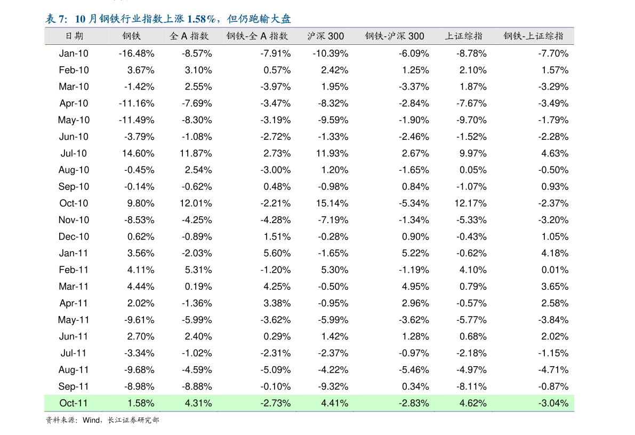Click the title phrase '但仍跑输大盘'
Viewport: 635px width, 435px height.
click(259, 20)
